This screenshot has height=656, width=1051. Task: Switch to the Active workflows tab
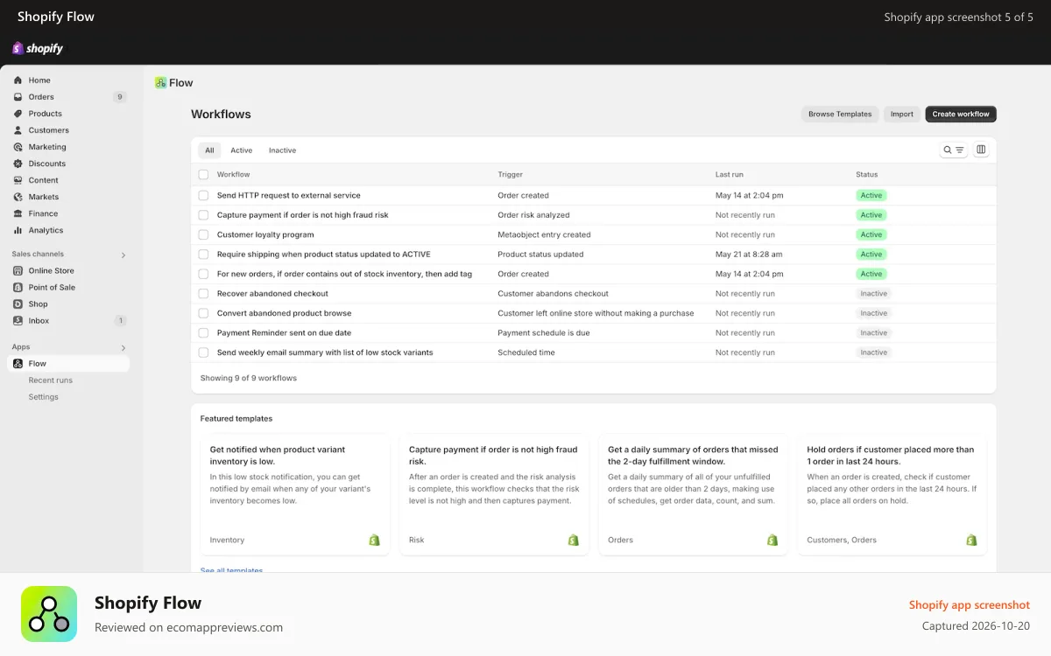[242, 150]
